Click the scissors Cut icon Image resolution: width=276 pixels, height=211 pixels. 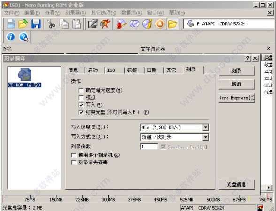click(x=51, y=24)
